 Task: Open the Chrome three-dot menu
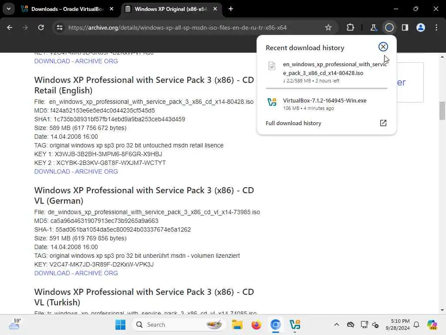(436, 27)
